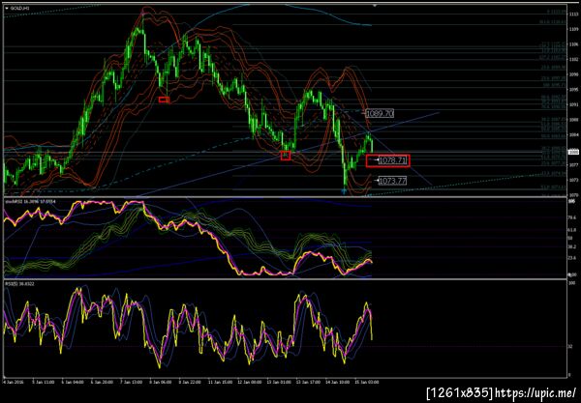Click the 8 Jan 06:00 time axis label

[161, 382]
